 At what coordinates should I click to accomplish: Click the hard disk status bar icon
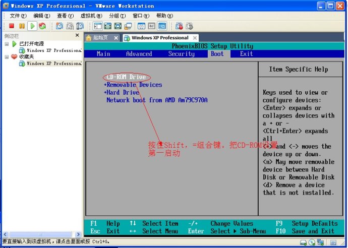click(304, 242)
